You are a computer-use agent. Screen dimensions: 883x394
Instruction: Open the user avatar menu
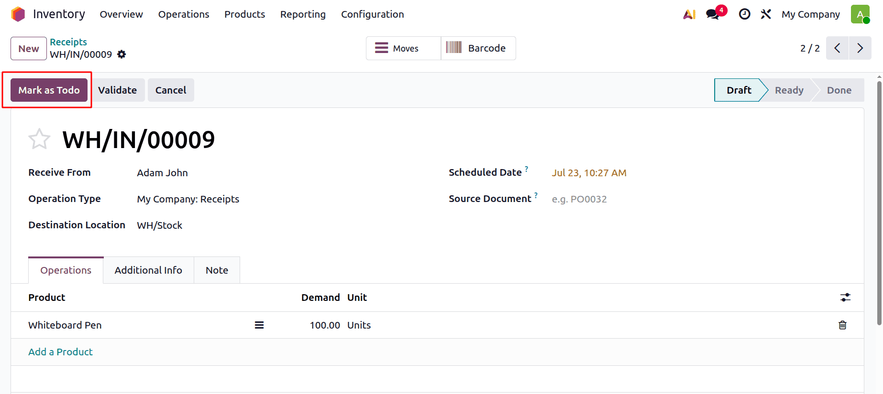pyautogui.click(x=860, y=14)
